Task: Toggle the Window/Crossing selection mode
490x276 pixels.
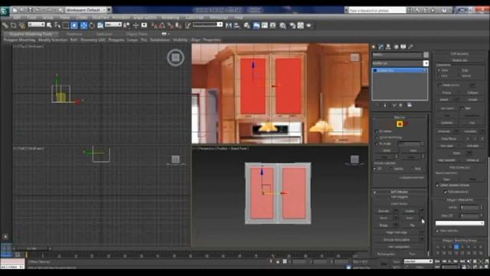Action: tap(74, 25)
